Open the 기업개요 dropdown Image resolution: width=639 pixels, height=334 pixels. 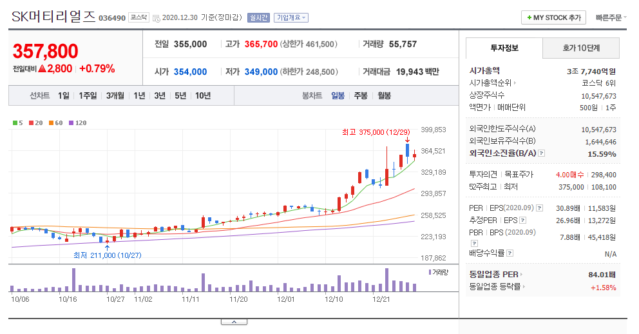click(x=291, y=17)
